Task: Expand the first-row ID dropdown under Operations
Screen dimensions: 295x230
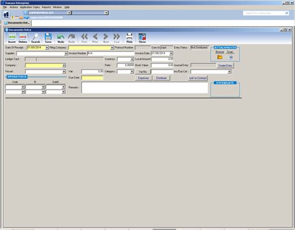Action: pyautogui.click(x=43, y=87)
